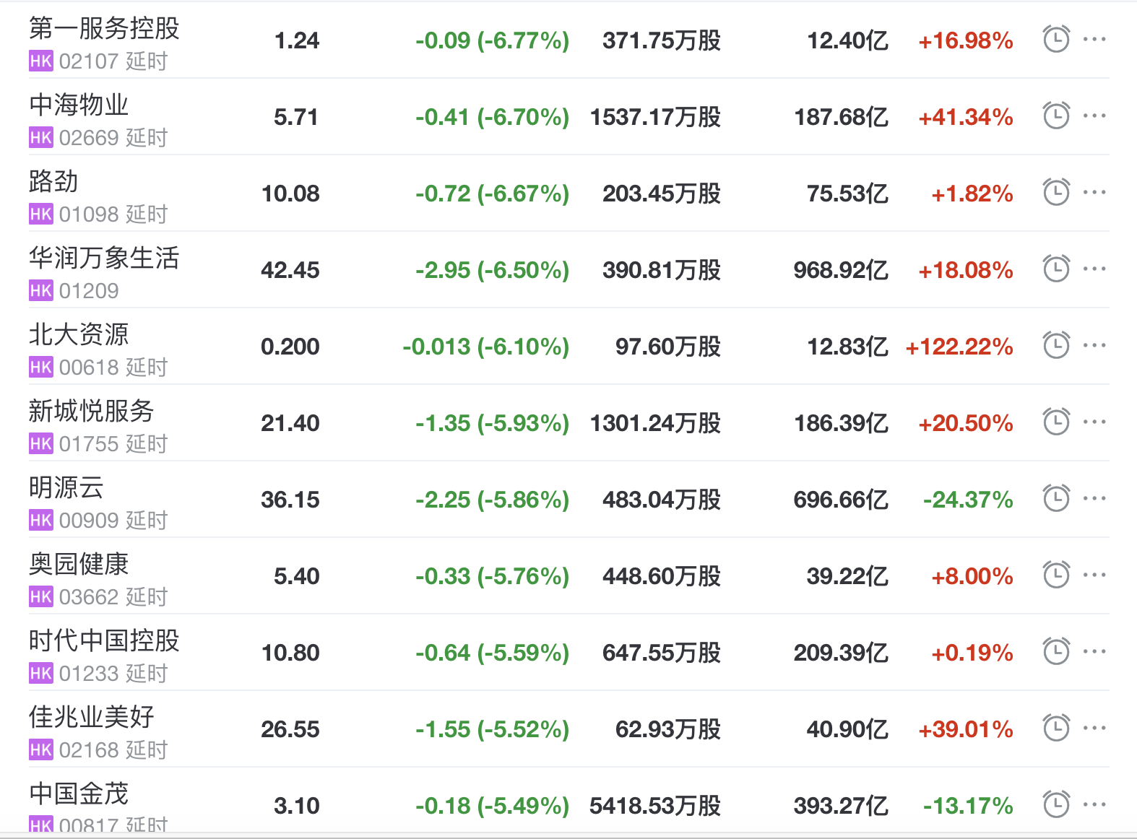Open more options for 奥园健康

click(1094, 575)
